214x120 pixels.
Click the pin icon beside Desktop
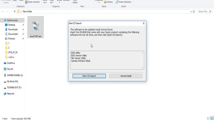tap(23, 25)
